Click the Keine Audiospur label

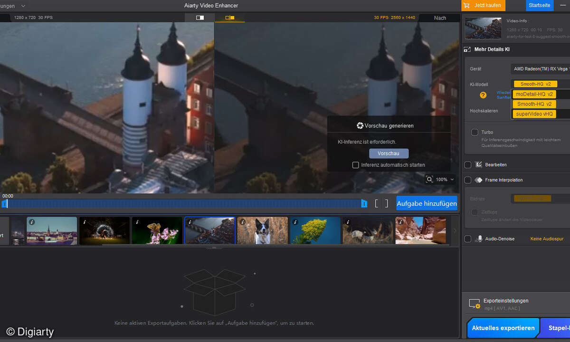(547, 239)
